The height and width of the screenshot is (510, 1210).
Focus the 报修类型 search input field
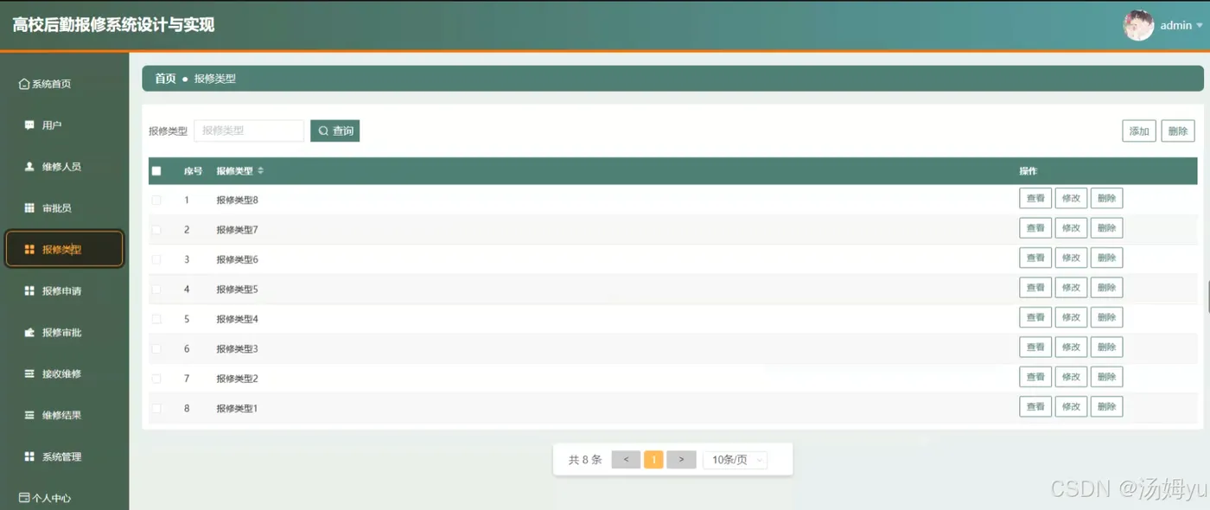point(249,131)
